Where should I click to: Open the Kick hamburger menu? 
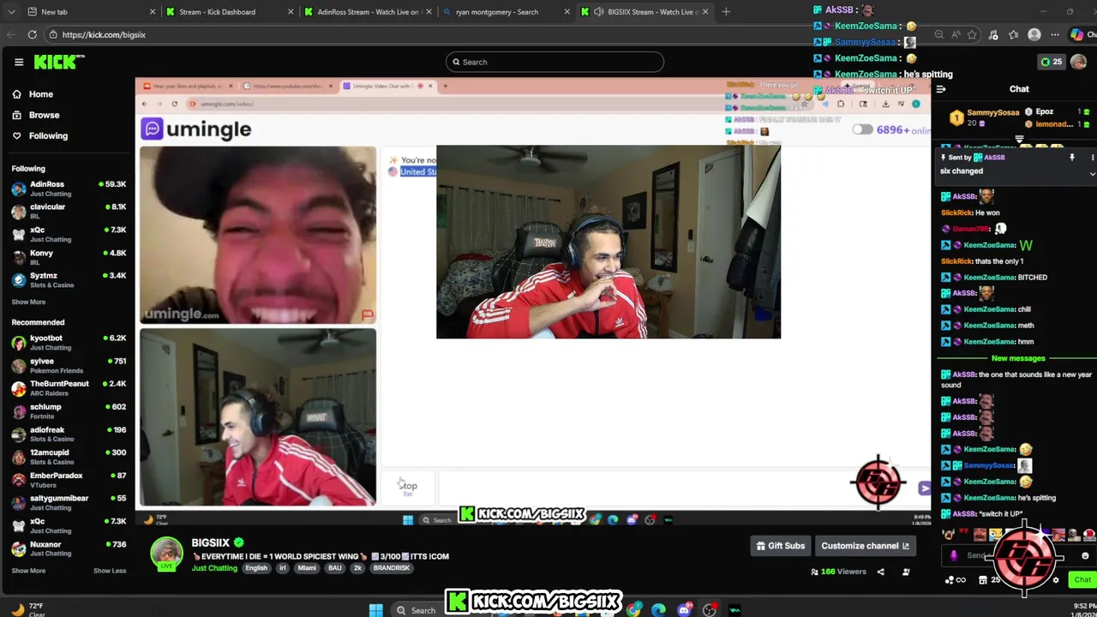tap(18, 62)
